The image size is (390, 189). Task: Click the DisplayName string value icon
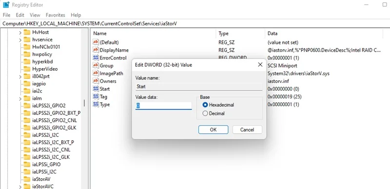click(x=96, y=50)
